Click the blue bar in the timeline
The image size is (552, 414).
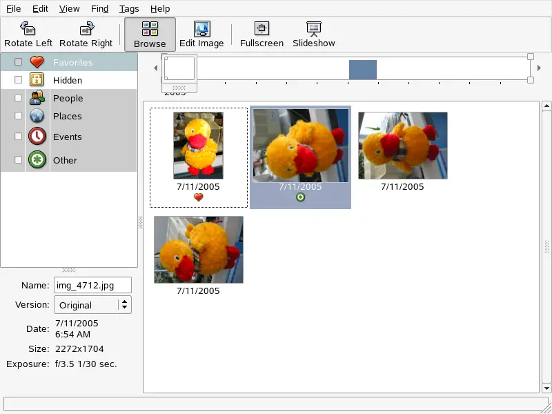click(x=362, y=70)
